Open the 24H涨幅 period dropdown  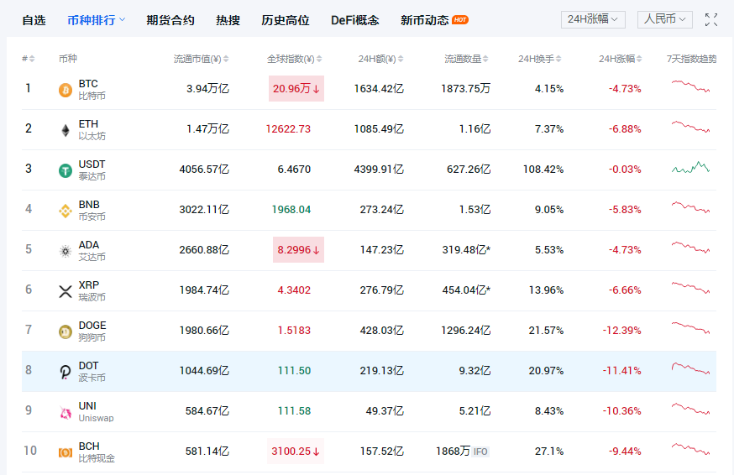(x=593, y=19)
